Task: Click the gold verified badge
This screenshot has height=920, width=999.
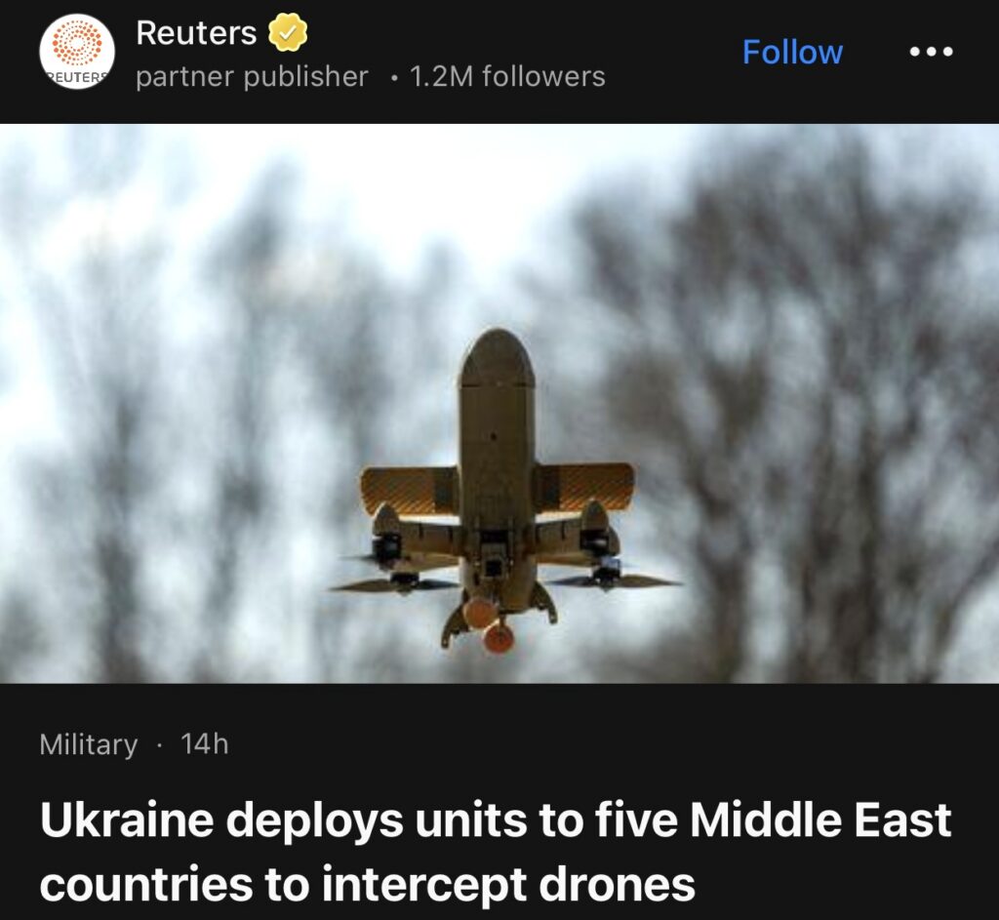Action: (x=288, y=32)
